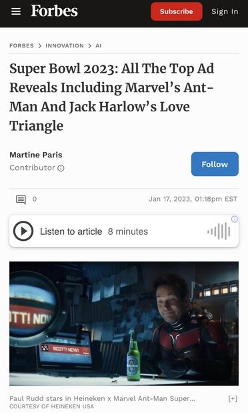Image resolution: width=248 pixels, height=413 pixels.
Task: Click the Contributor label
Action: 32,167
